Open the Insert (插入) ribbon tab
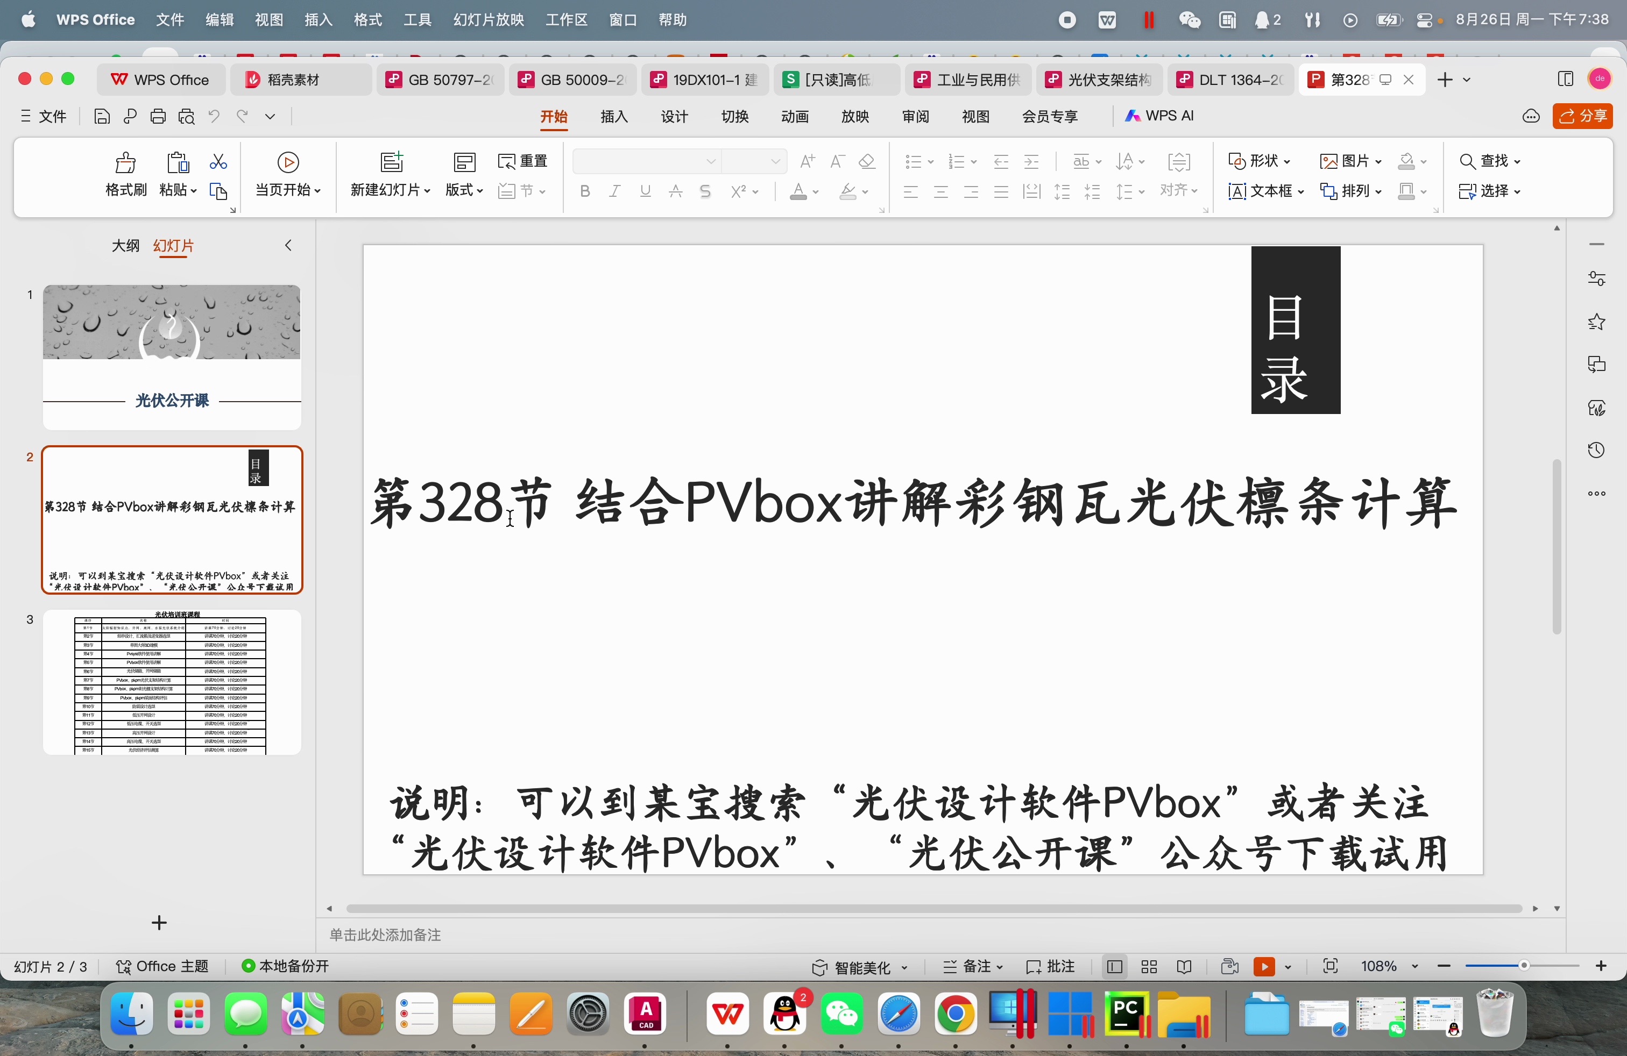 pyautogui.click(x=614, y=117)
